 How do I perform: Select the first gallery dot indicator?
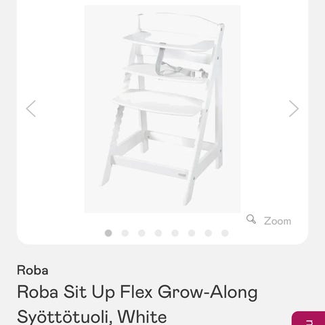tap(108, 233)
